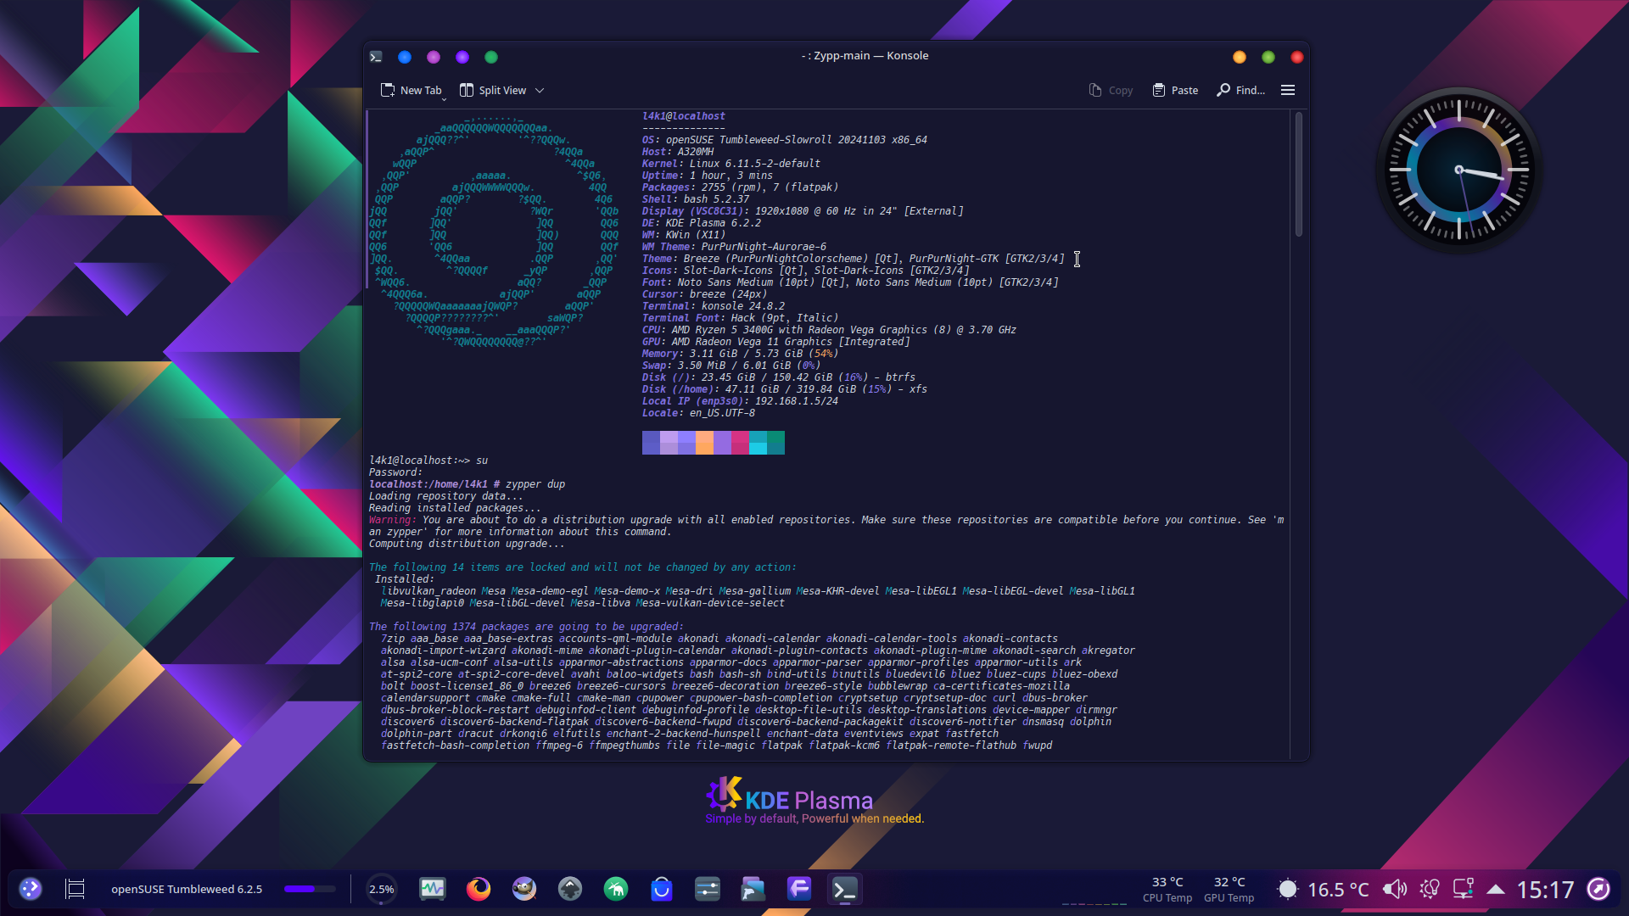Open the network connections tray icon
The image size is (1629, 916).
point(1464,889)
